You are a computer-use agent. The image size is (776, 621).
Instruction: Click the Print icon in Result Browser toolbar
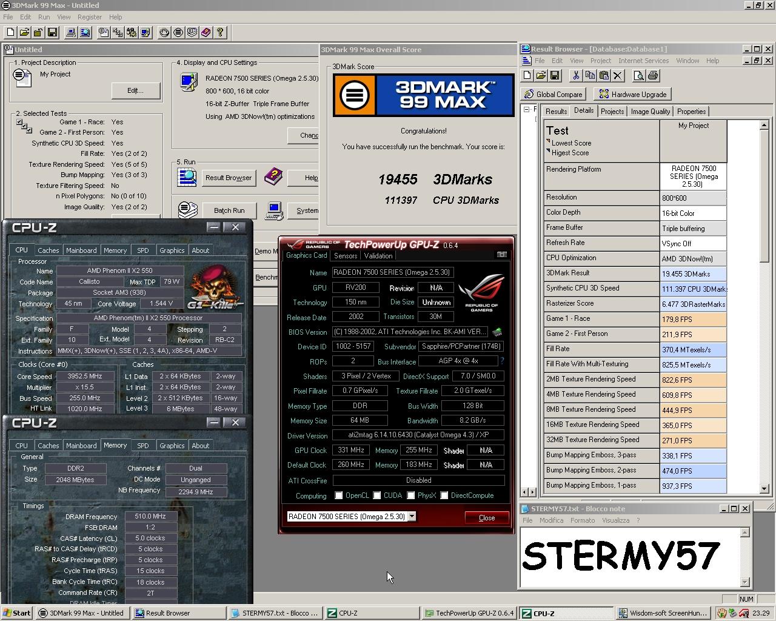click(653, 75)
